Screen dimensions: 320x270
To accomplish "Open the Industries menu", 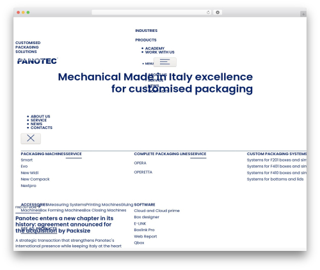I will coord(147,31).
